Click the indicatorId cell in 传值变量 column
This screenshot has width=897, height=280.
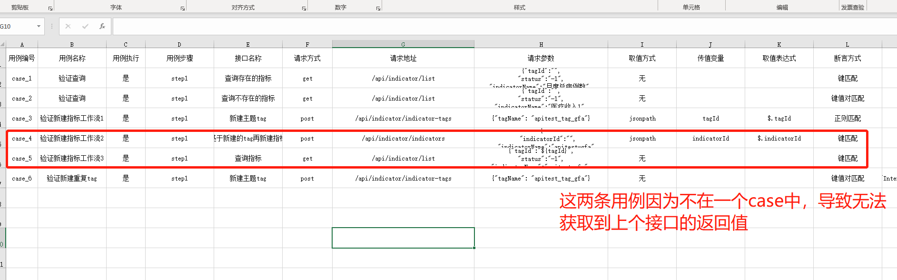click(710, 138)
